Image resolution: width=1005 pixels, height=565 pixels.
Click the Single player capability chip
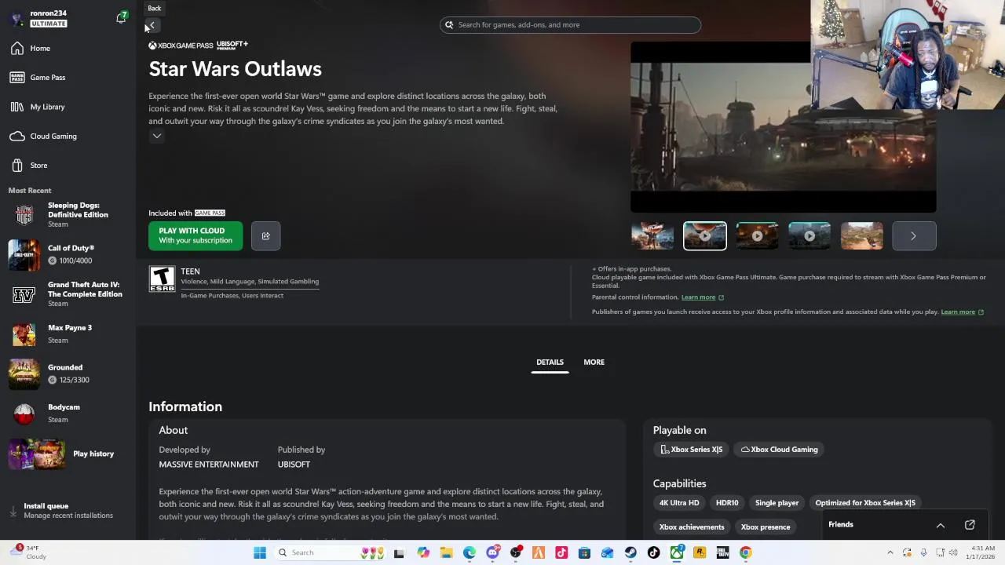coord(777,503)
